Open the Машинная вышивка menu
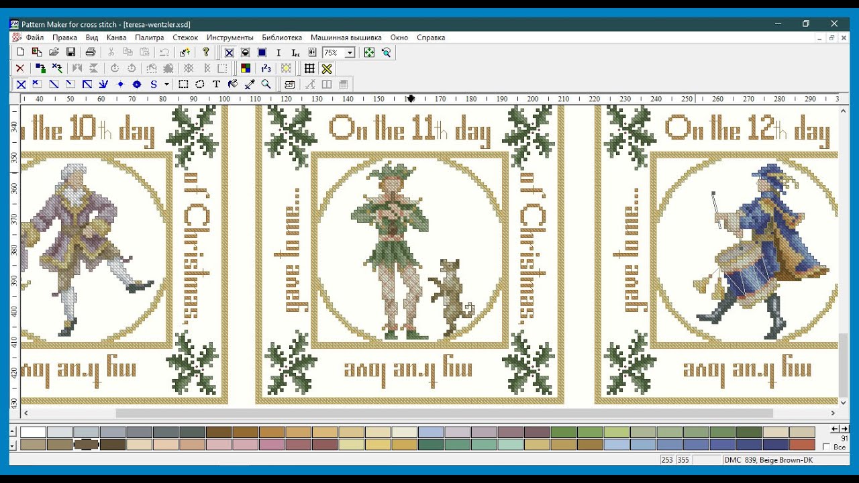859x483 pixels. pyautogui.click(x=346, y=38)
